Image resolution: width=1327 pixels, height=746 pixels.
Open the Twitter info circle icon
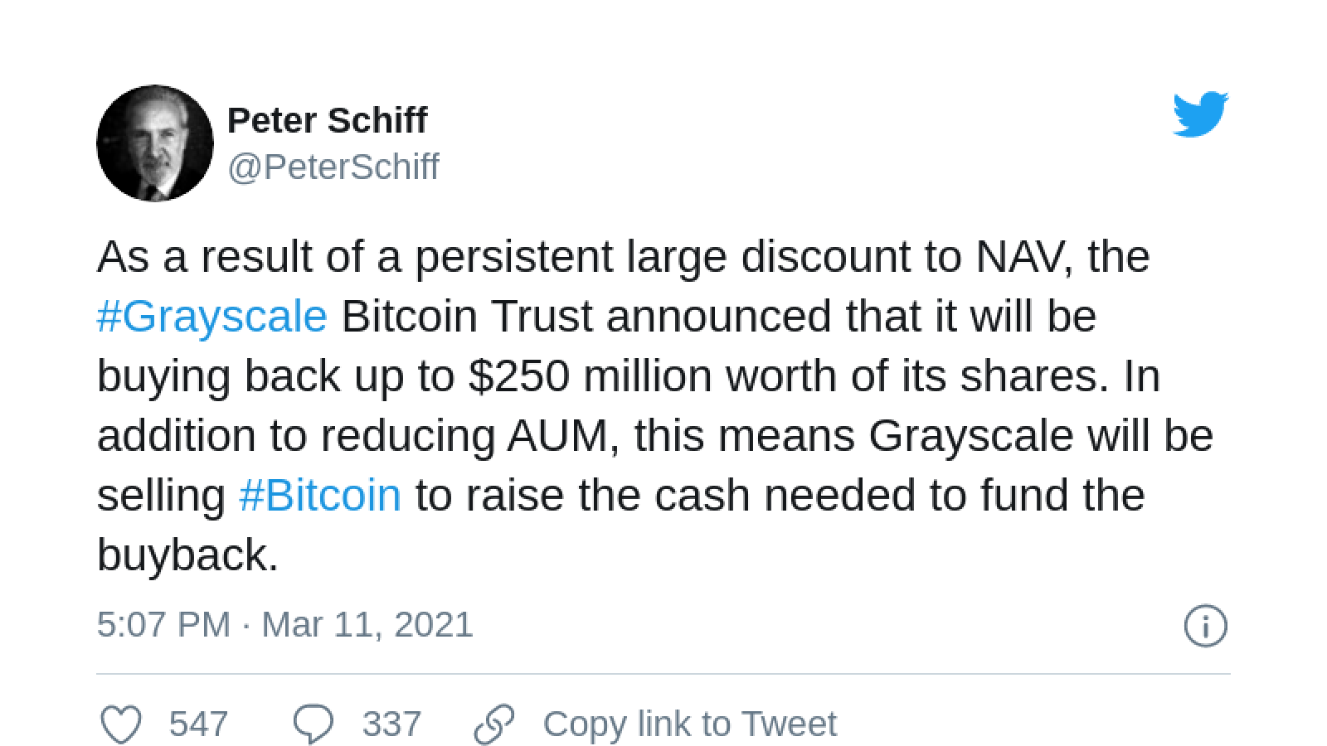pyautogui.click(x=1205, y=626)
